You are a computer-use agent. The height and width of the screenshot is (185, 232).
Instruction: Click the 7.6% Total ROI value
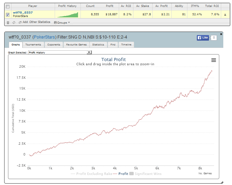(x=215, y=14)
